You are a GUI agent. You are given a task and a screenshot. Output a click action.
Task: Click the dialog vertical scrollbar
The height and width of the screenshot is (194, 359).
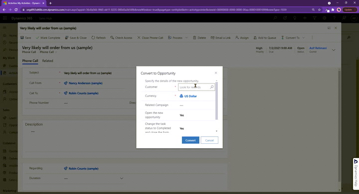[x=216, y=100]
